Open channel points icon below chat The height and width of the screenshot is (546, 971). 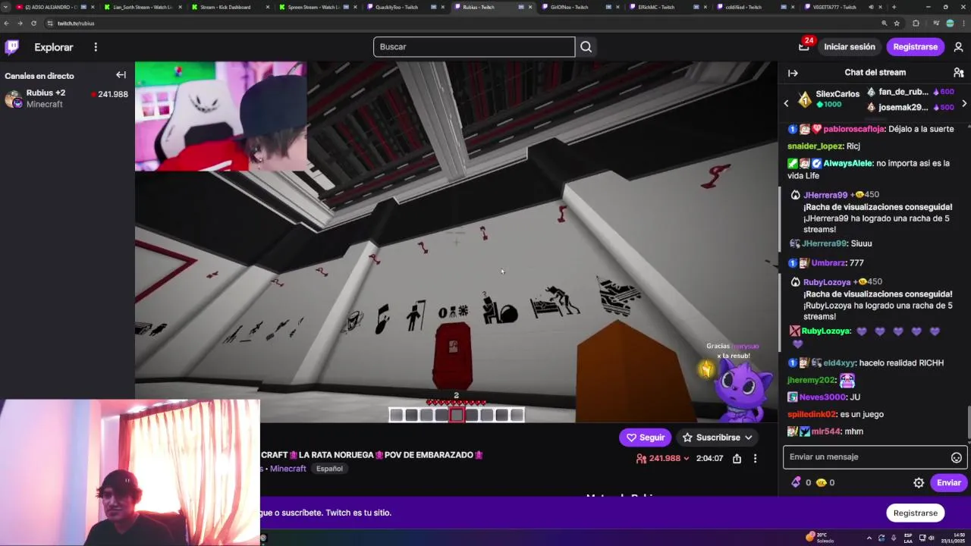pos(821,482)
